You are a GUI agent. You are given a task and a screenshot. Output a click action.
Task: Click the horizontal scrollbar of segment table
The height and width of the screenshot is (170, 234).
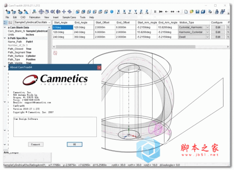point(125,47)
